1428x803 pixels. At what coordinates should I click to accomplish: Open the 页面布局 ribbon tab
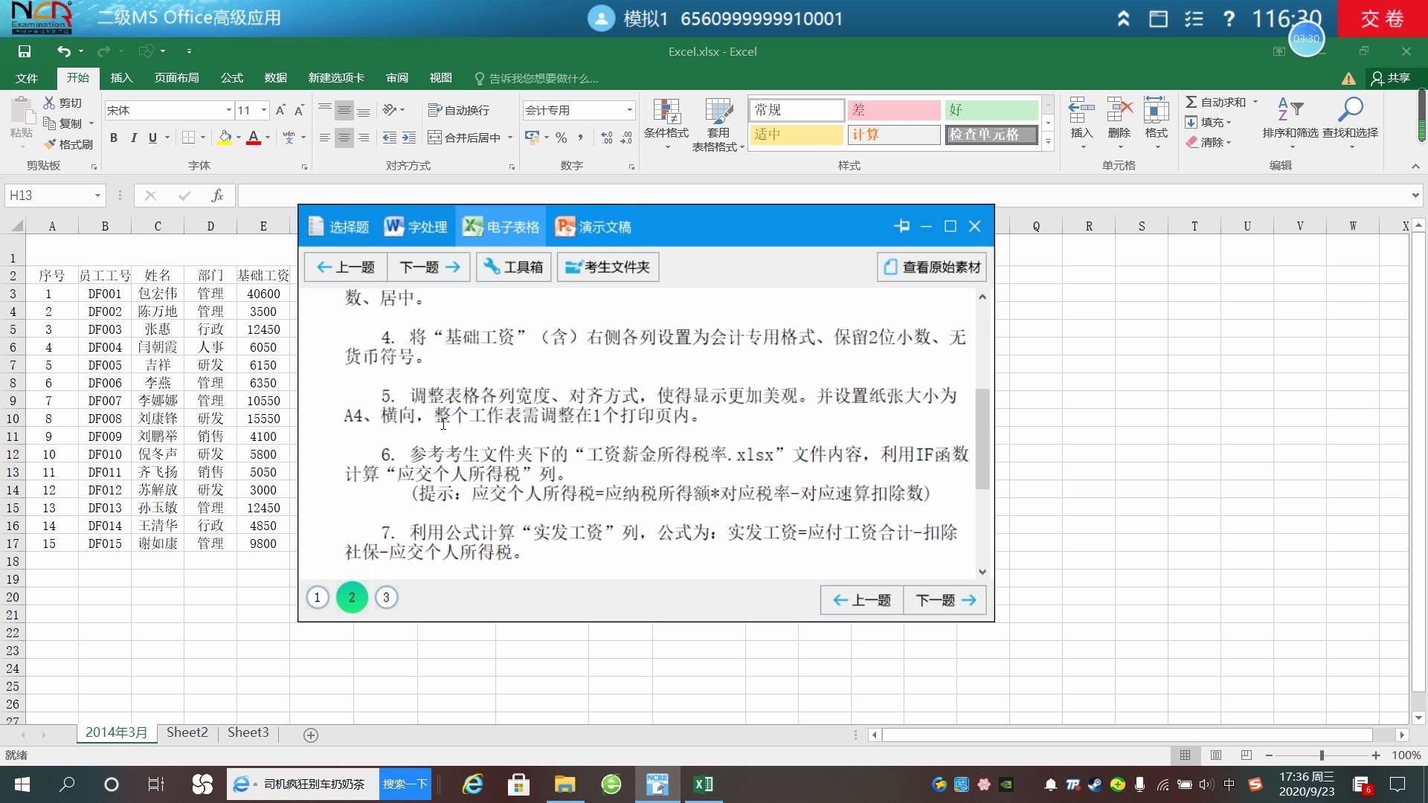[176, 78]
